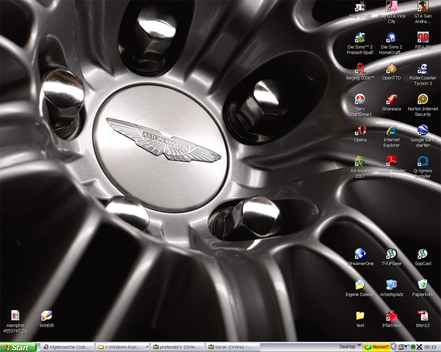The width and height of the screenshot is (441, 352).
Task: Switch to Soran (Online) taskbar item
Action: point(233,347)
